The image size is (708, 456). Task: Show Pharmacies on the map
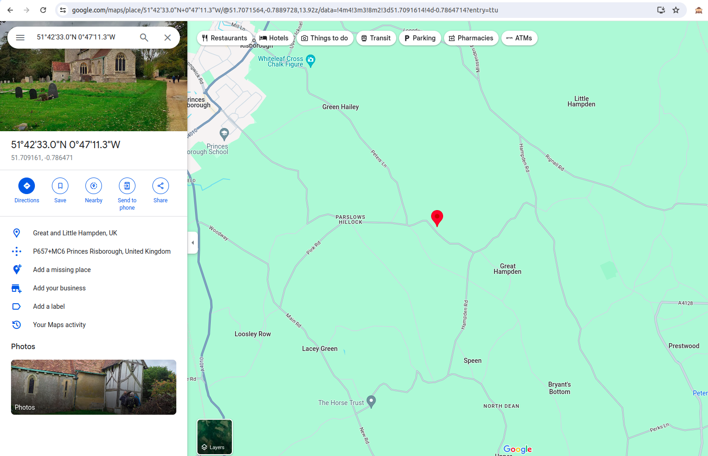point(471,38)
